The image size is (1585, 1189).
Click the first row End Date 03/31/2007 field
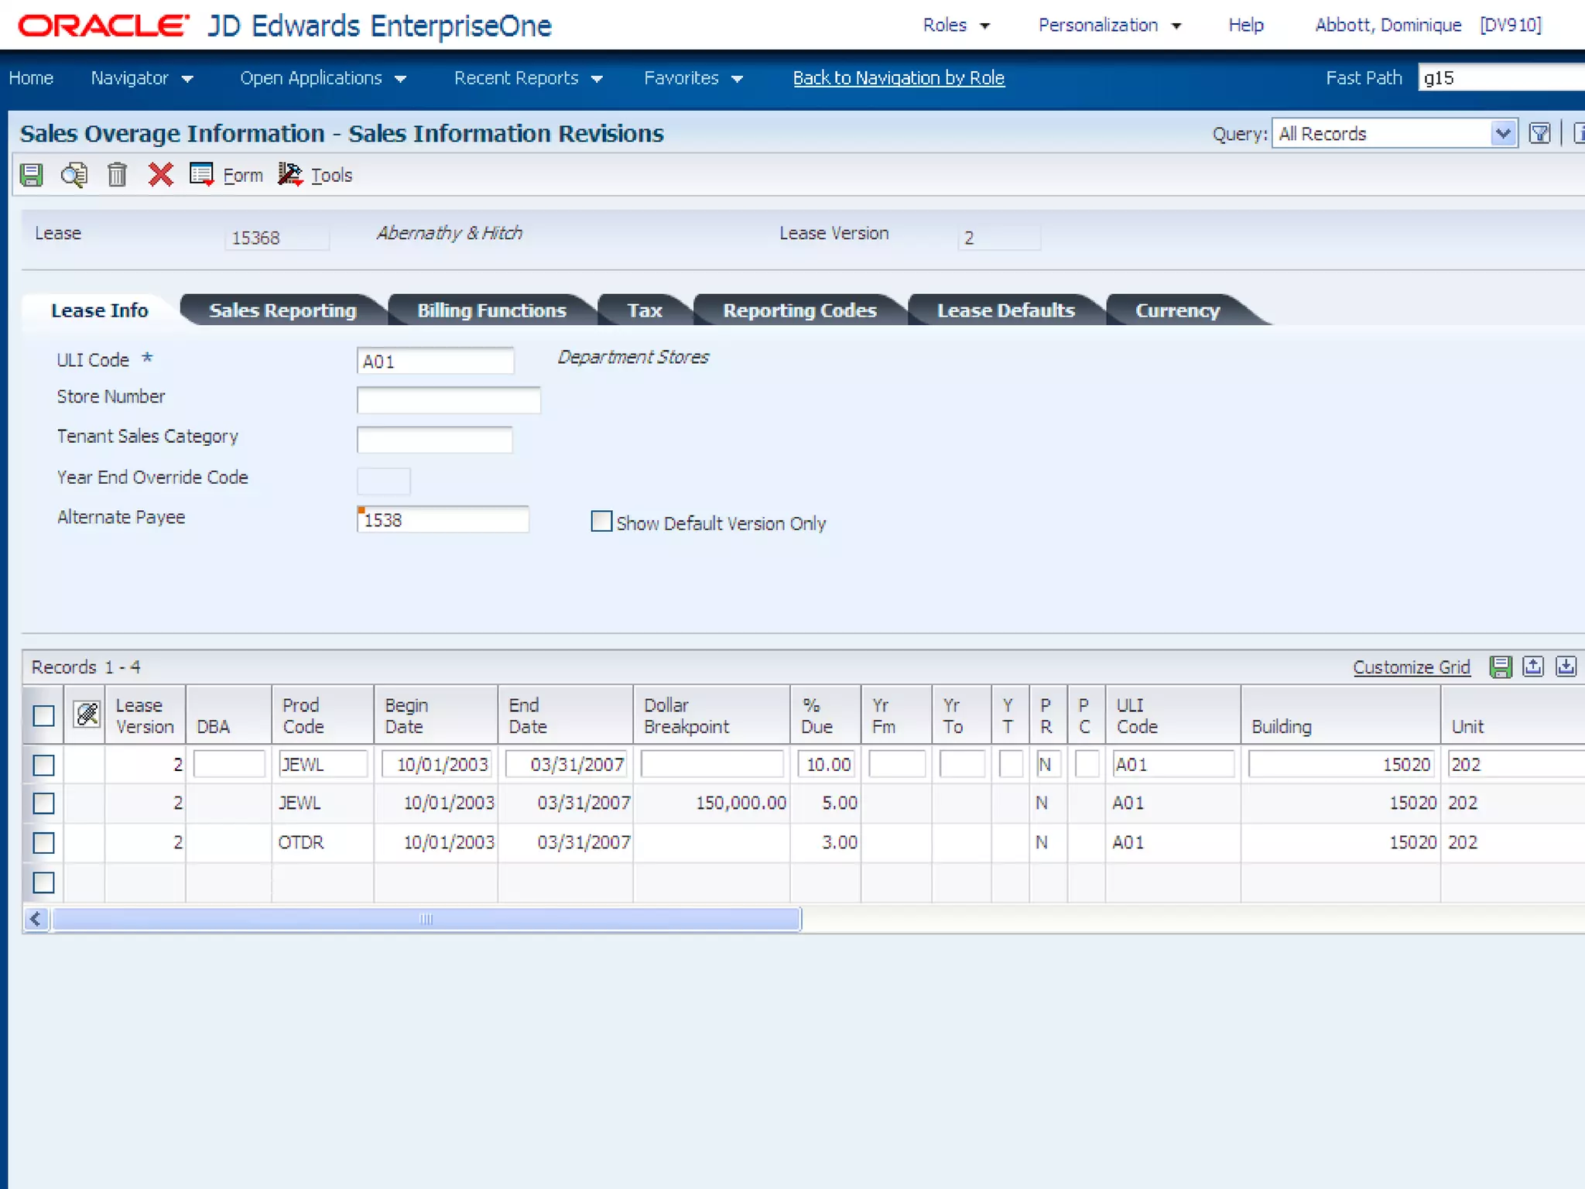[566, 764]
